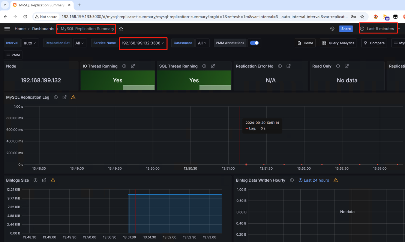The height and width of the screenshot is (242, 405).
Task: View Binlog Data Written Hourly info icon
Action: click(292, 180)
